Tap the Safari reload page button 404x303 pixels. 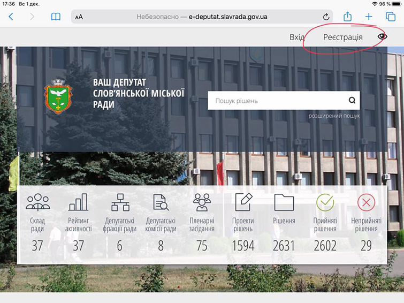point(326,17)
